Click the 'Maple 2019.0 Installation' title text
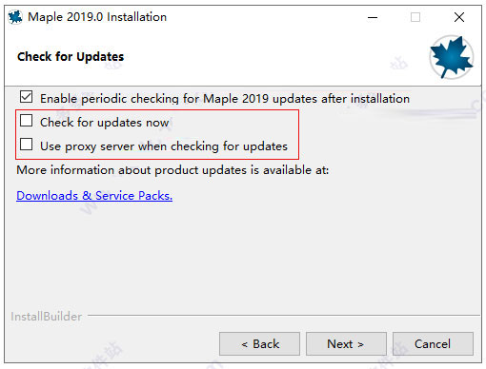This screenshot has height=369, width=486. click(x=97, y=17)
